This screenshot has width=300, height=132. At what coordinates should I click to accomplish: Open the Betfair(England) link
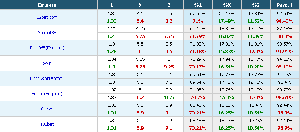(47, 93)
